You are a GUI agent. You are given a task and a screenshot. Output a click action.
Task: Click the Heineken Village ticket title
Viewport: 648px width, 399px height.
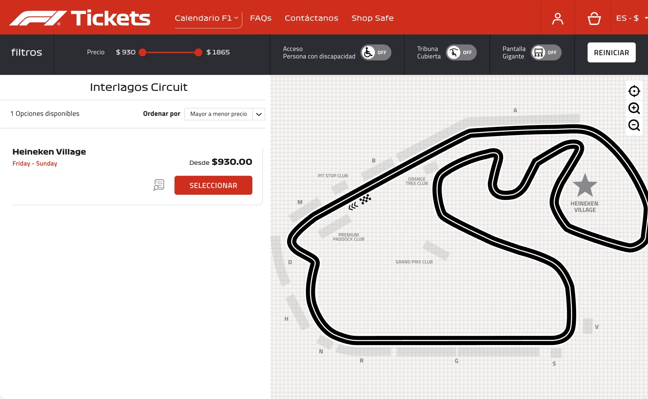point(49,152)
